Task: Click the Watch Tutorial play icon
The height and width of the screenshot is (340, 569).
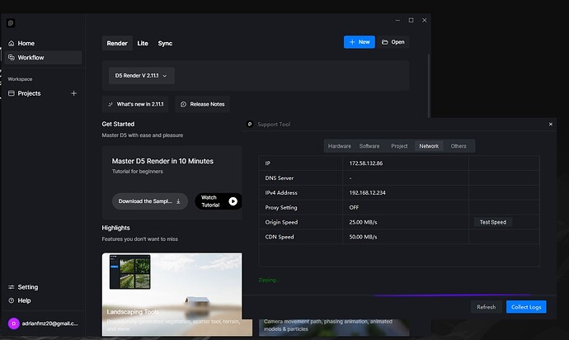Action: pyautogui.click(x=233, y=201)
